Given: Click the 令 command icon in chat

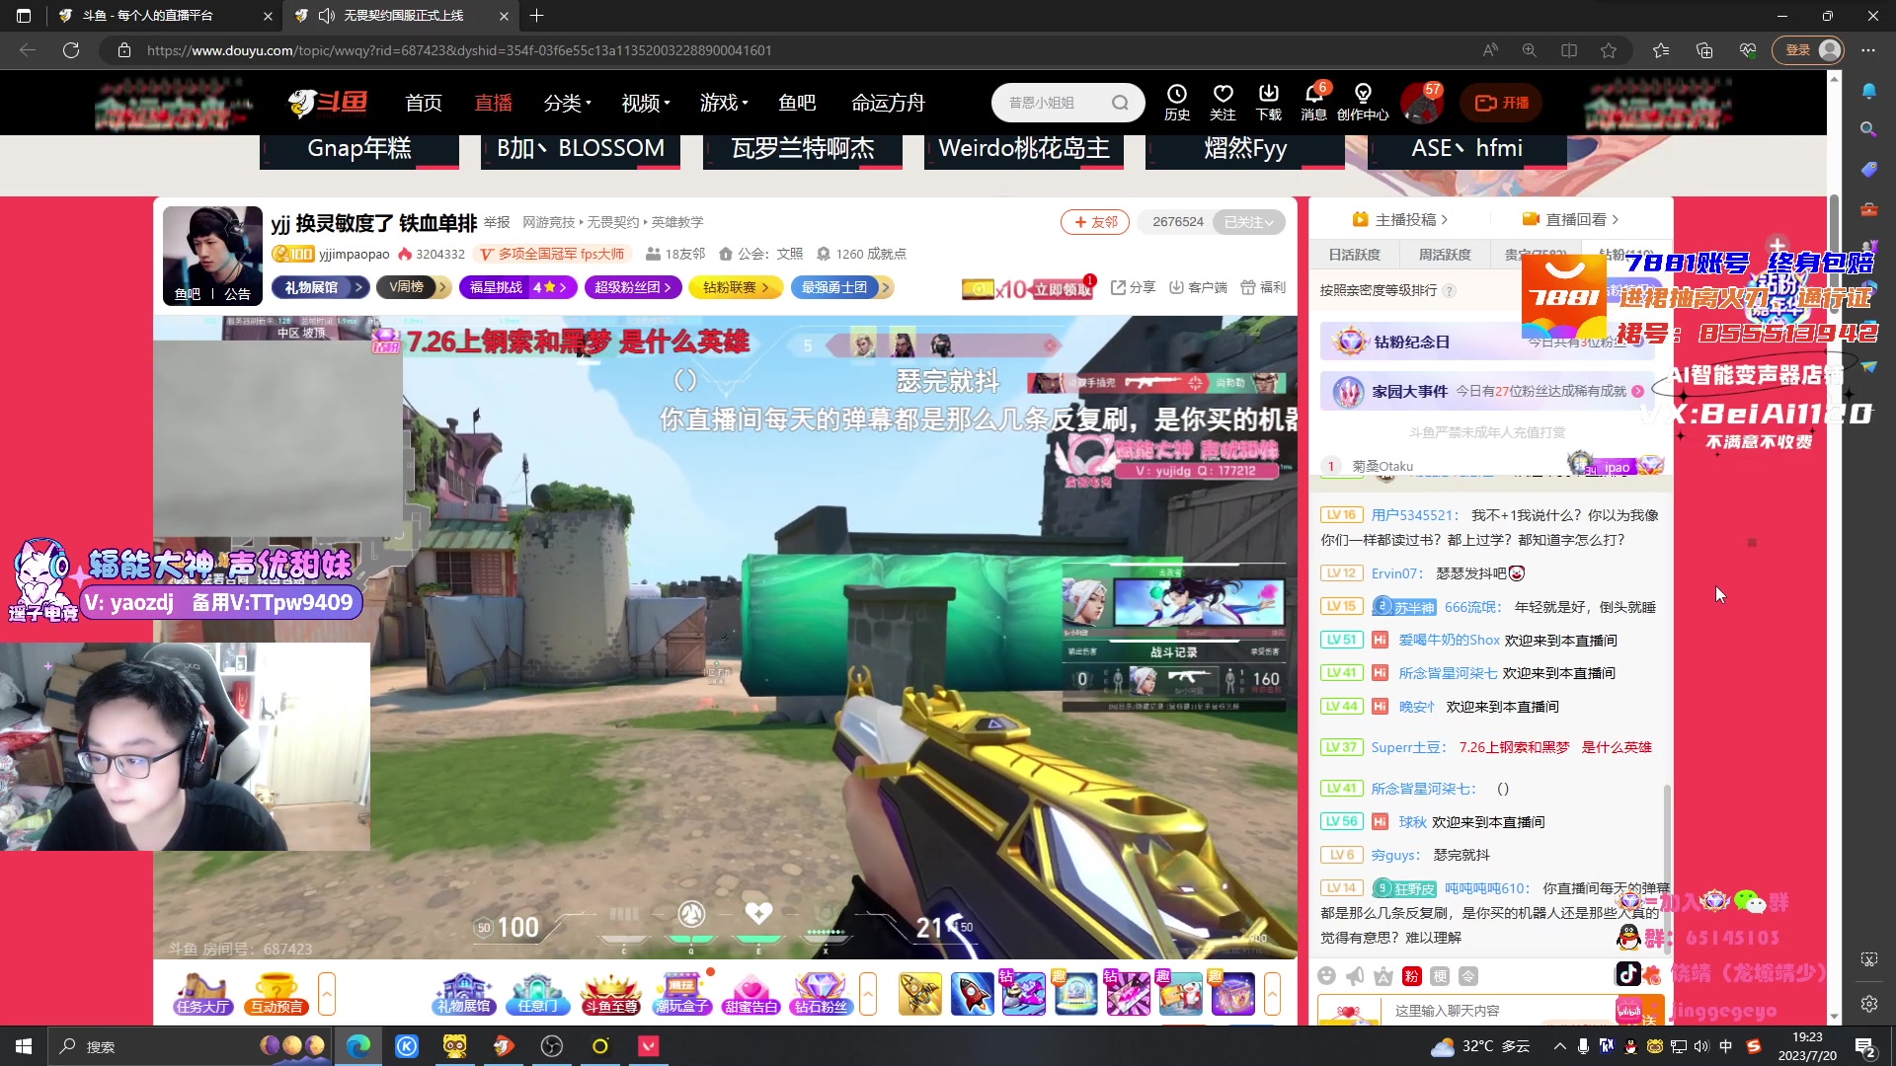Looking at the screenshot, I should tap(1468, 976).
